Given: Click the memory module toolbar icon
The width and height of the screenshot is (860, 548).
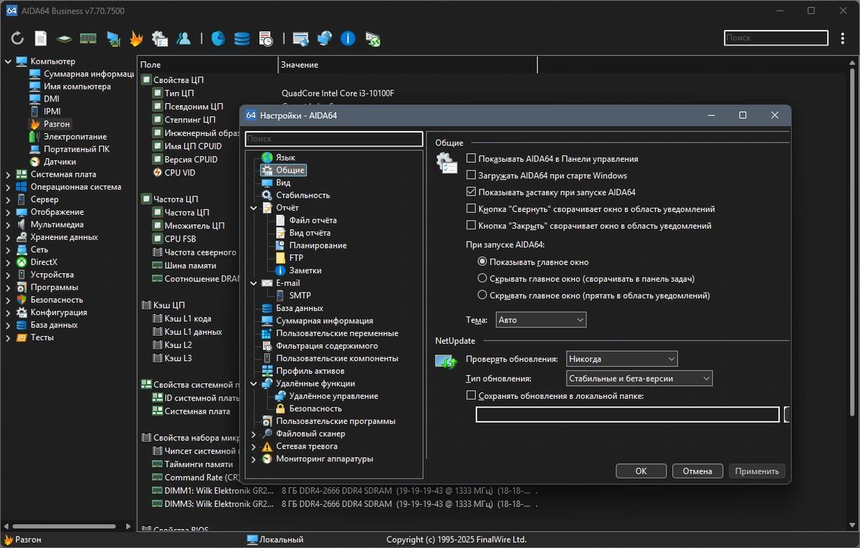Looking at the screenshot, I should [87, 39].
